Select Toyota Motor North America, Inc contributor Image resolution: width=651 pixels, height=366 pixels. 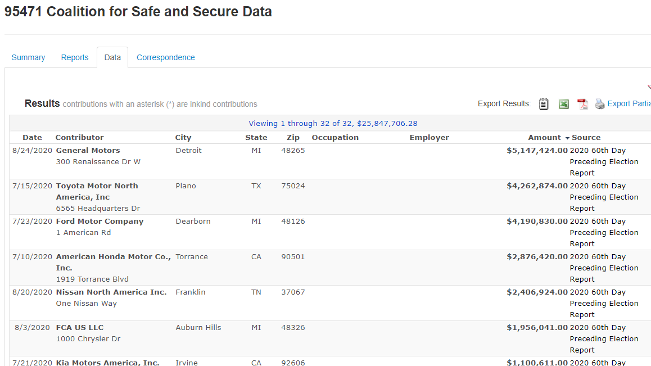(x=97, y=192)
